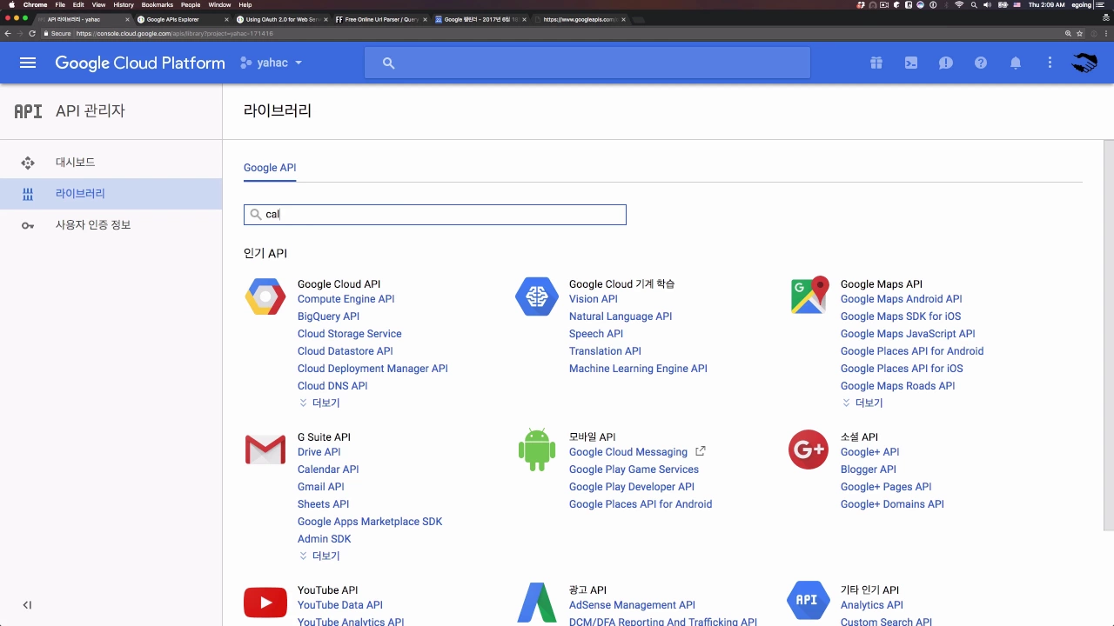
Task: Open the yahac project selector dropdown
Action: coord(272,63)
